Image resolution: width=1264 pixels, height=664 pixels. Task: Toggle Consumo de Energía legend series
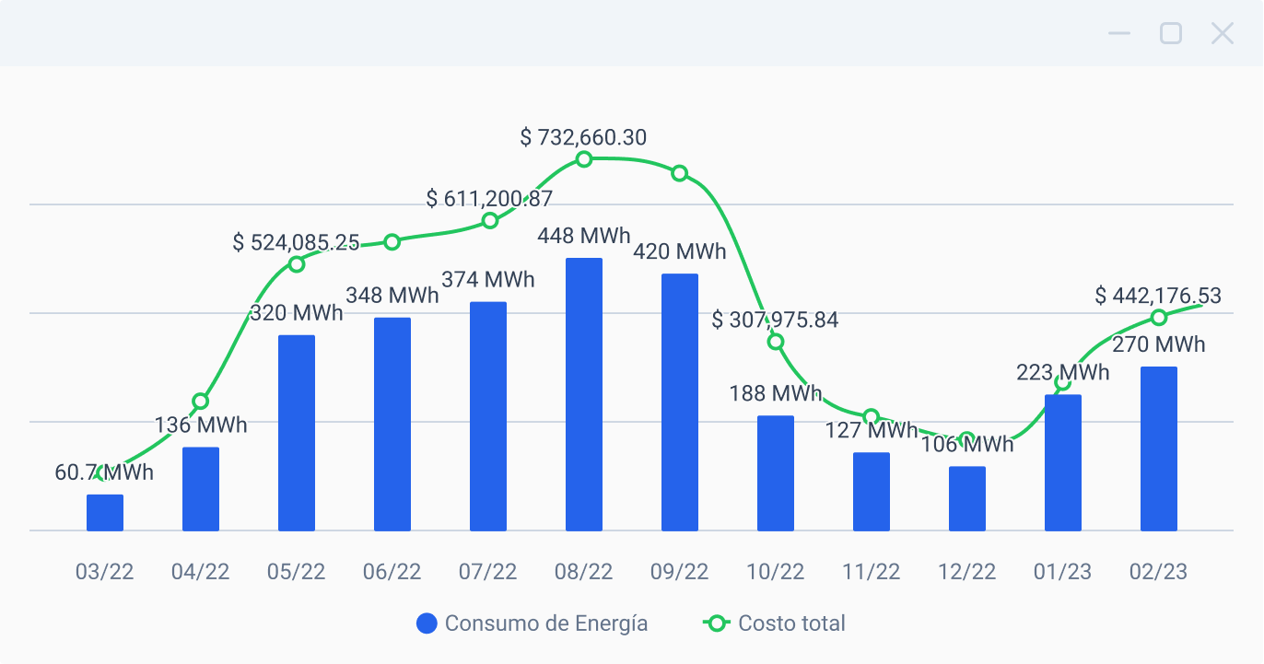(x=545, y=623)
